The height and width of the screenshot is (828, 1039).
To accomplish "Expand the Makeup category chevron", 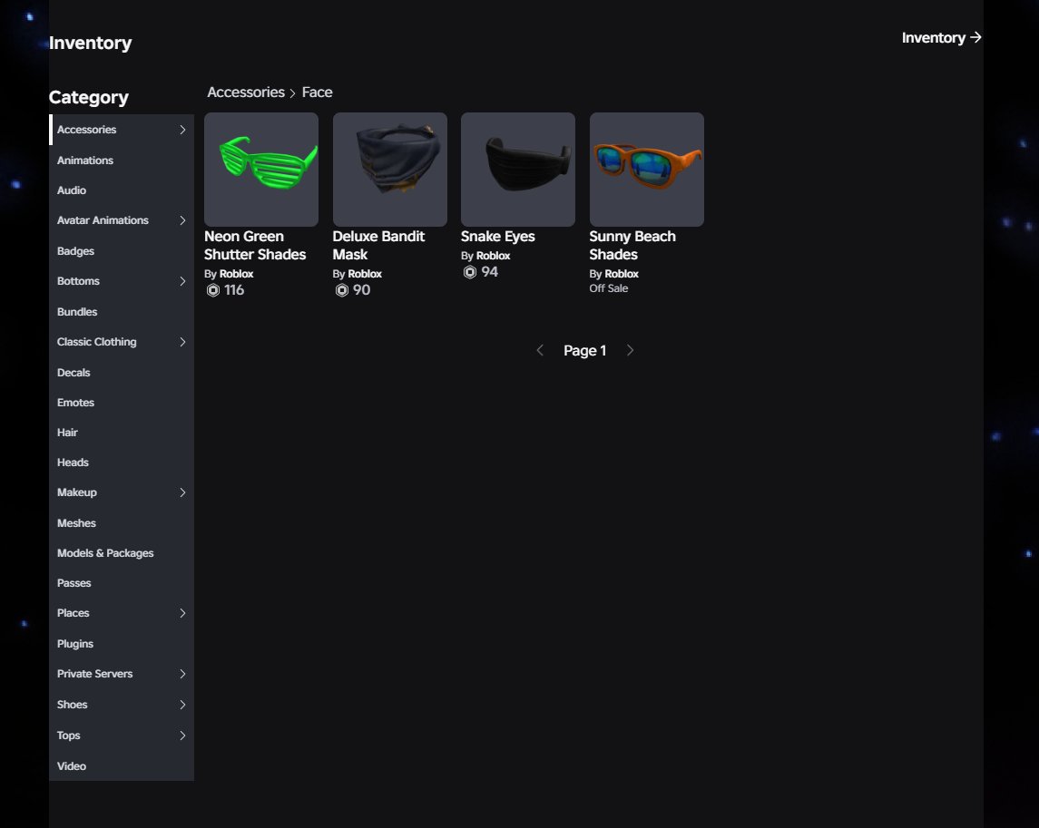I will (183, 492).
